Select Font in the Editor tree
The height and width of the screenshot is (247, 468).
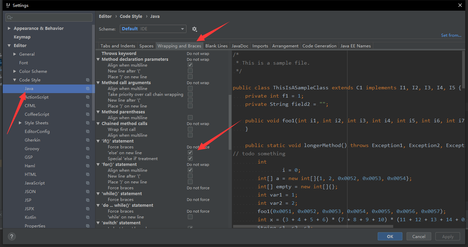(x=24, y=63)
